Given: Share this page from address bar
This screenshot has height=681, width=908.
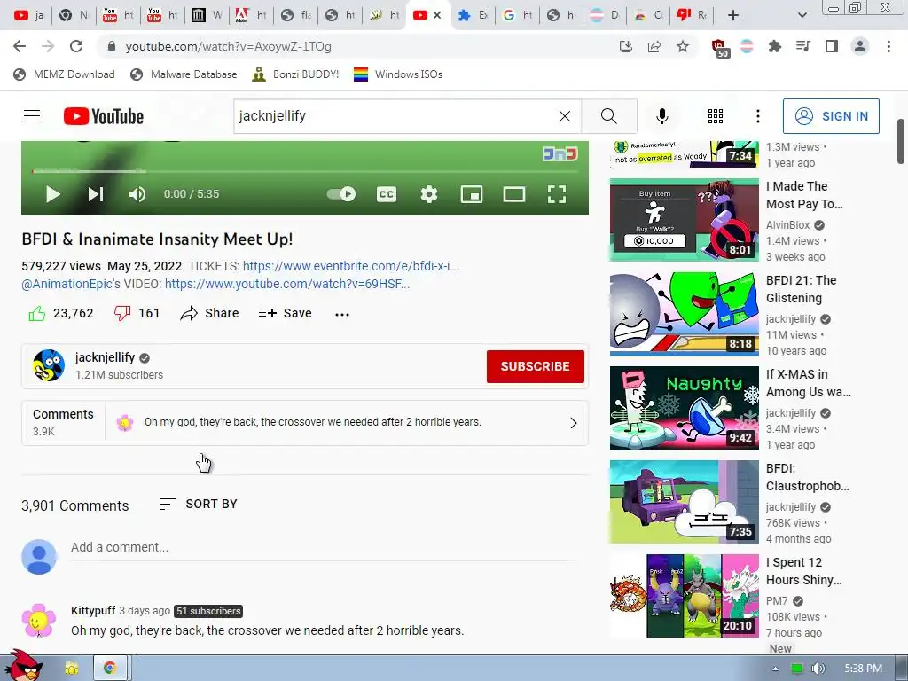Looking at the screenshot, I should [x=654, y=46].
